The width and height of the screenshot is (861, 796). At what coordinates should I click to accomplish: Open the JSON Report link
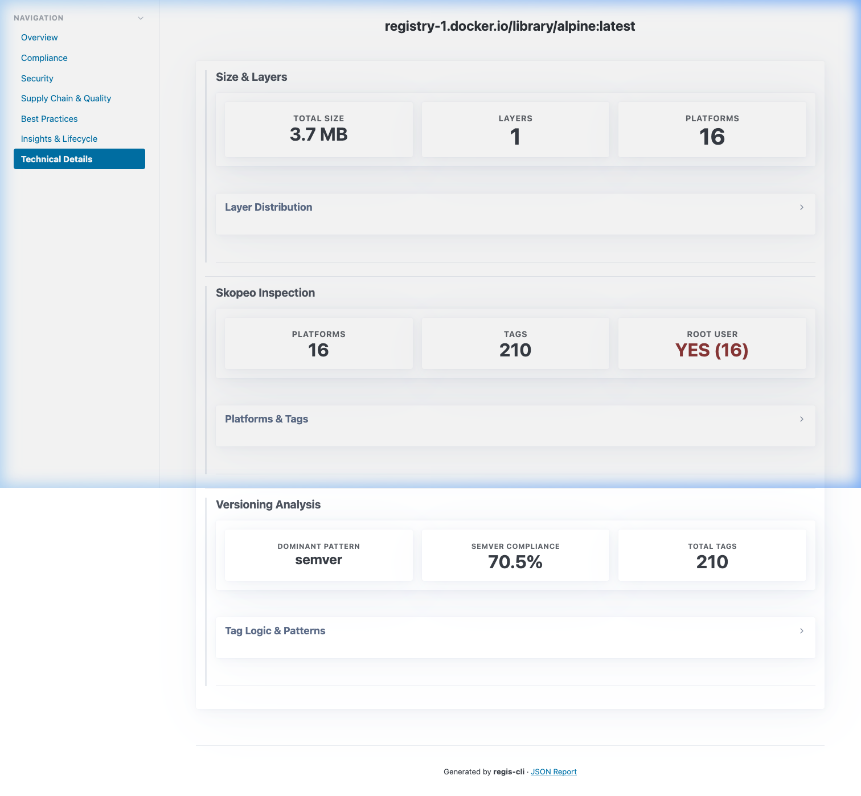pyautogui.click(x=553, y=772)
